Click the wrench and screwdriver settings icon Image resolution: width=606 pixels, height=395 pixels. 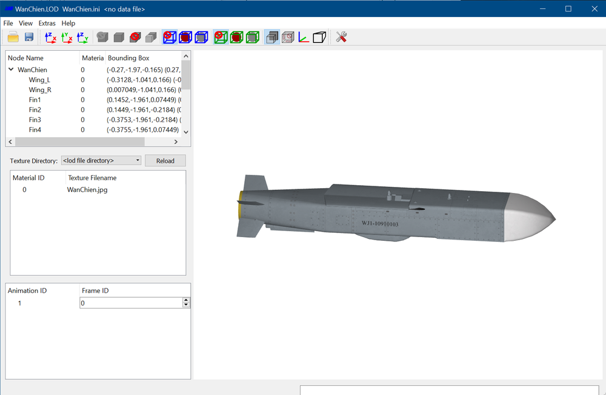coord(341,37)
